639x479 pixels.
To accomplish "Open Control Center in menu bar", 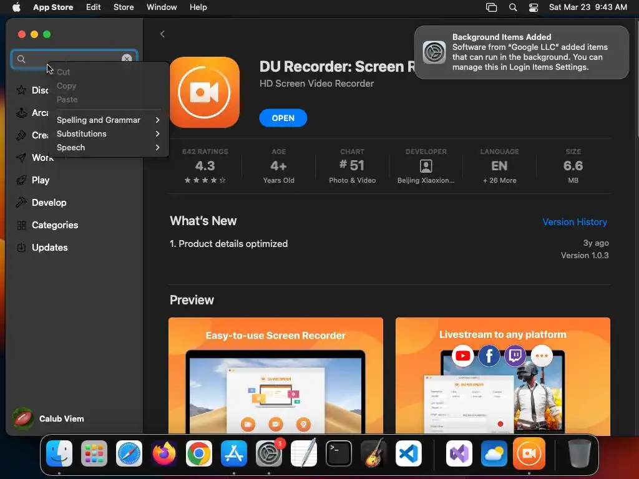I will 534,7.
